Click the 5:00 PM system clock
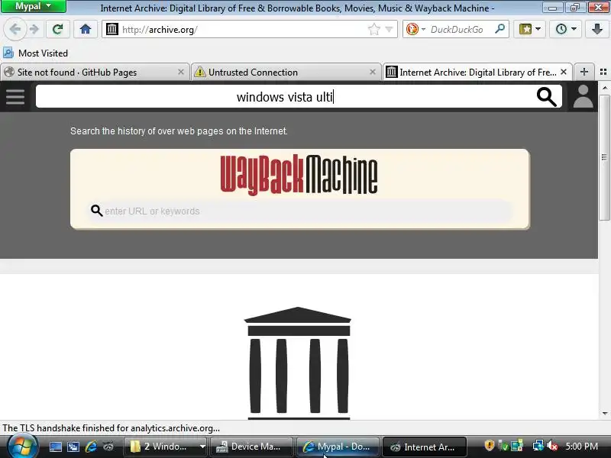611x458 pixels. click(581, 447)
